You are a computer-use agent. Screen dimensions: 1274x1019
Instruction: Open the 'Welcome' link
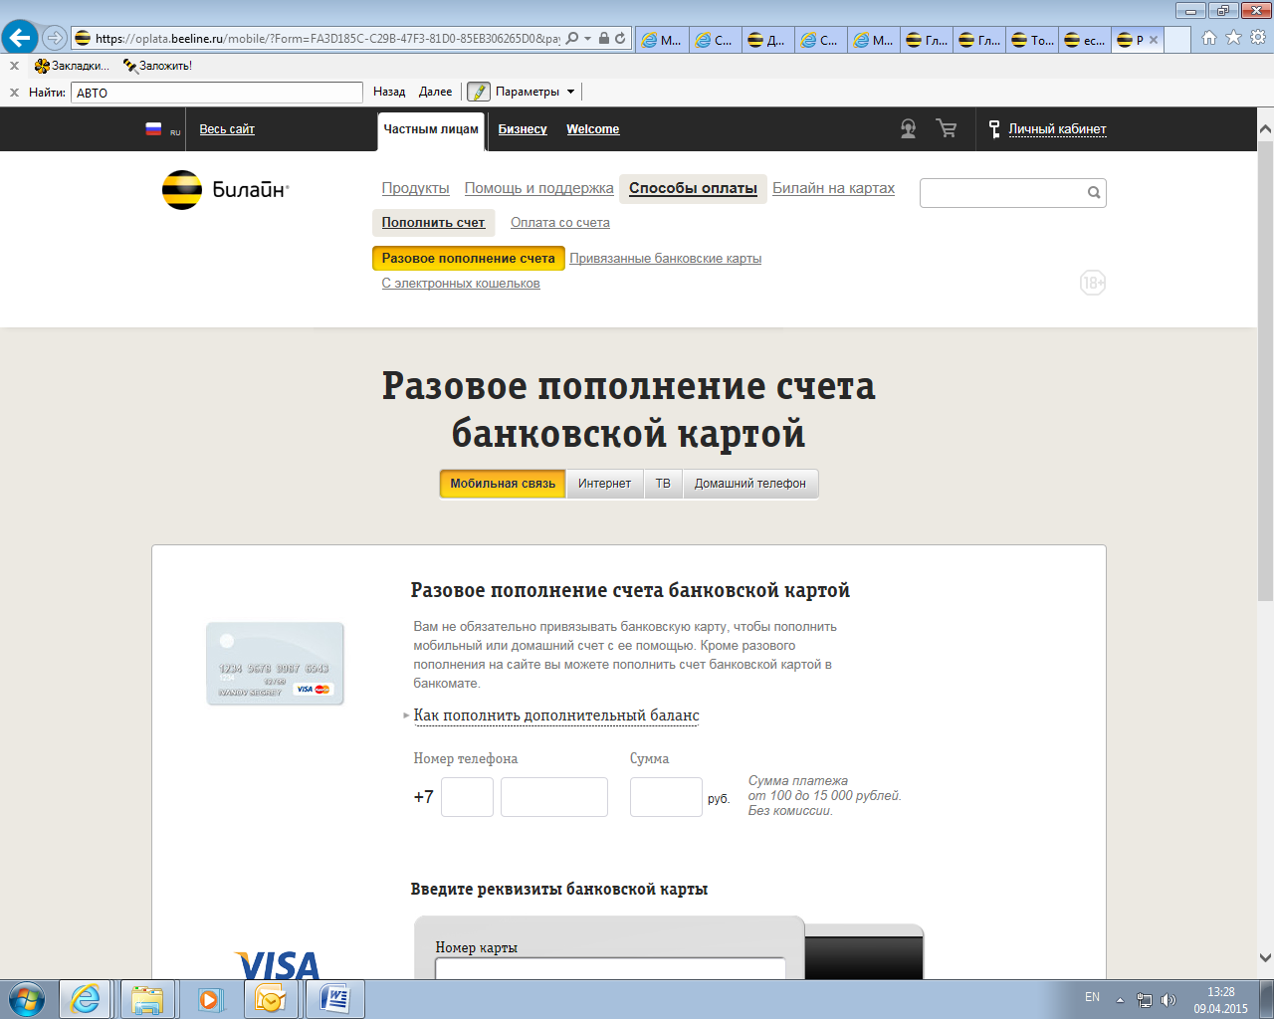[593, 129]
